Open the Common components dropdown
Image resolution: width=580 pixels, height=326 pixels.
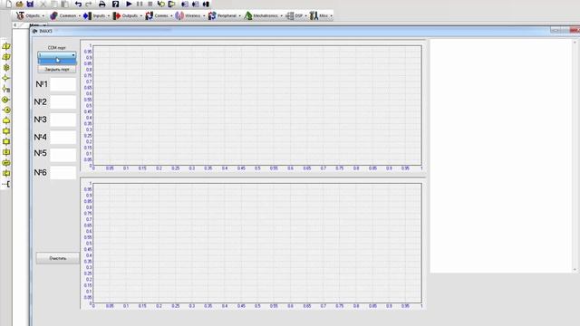[x=65, y=15]
